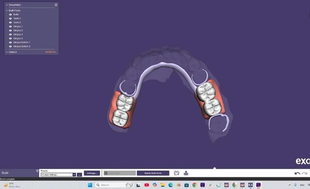The image size is (310, 189).
Task: Click the white dental clasp near right molars
Action: click(219, 123)
